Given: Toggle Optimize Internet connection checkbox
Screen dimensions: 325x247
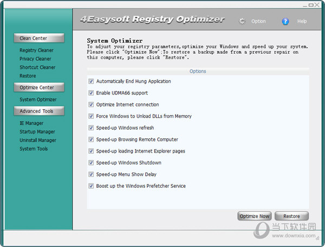Looking at the screenshot, I should 91,104.
